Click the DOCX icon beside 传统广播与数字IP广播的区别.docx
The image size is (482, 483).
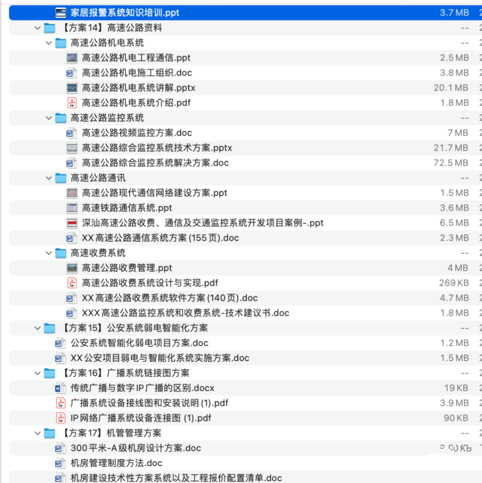click(x=60, y=388)
